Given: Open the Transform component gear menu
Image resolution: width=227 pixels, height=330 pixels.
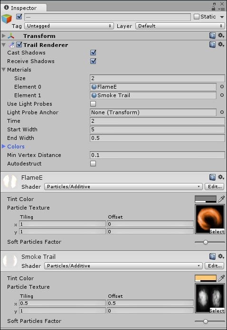Looking at the screenshot, I should click(x=221, y=36).
